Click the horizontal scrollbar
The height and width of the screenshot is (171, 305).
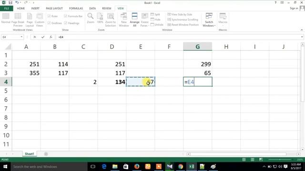click(x=238, y=154)
